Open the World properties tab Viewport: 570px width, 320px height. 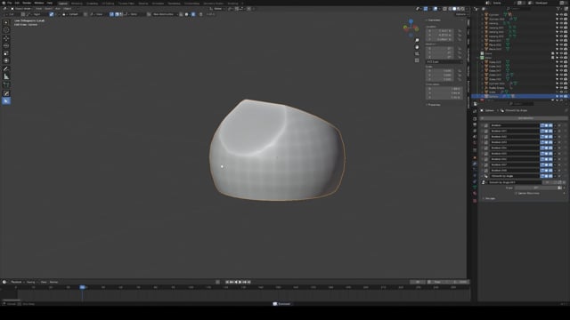[x=475, y=143]
